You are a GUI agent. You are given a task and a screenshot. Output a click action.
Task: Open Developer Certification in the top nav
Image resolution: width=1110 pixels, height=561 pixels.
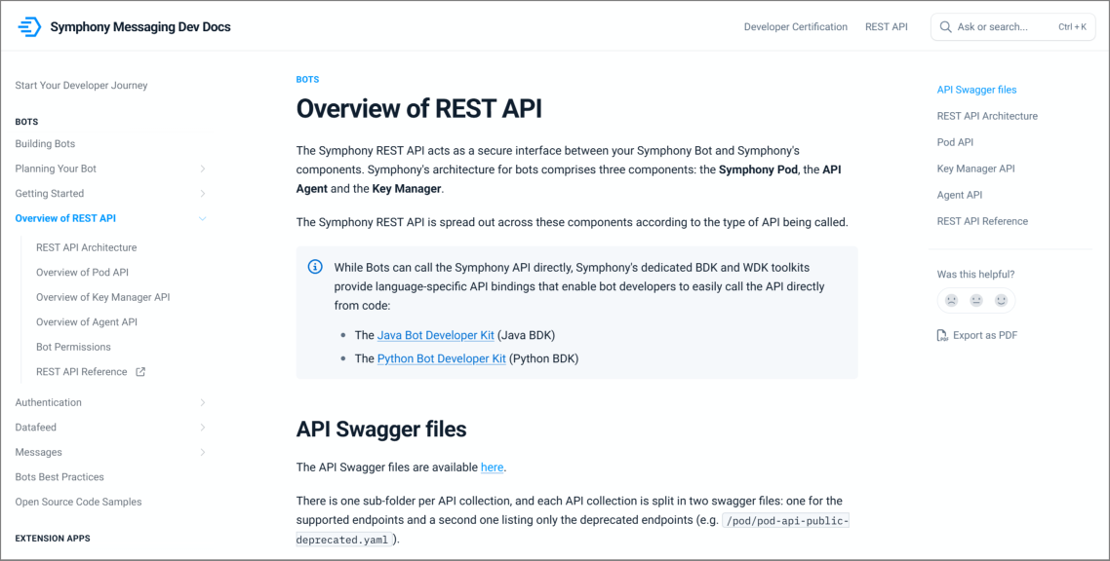796,27
